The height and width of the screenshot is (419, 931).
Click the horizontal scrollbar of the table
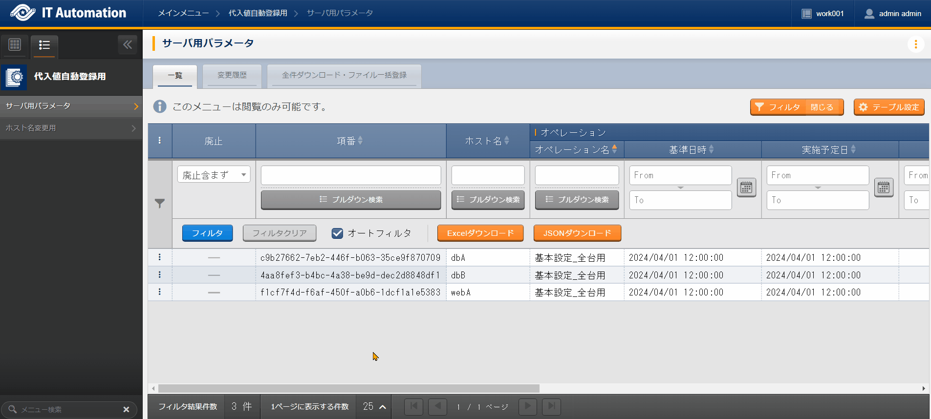[x=348, y=389]
